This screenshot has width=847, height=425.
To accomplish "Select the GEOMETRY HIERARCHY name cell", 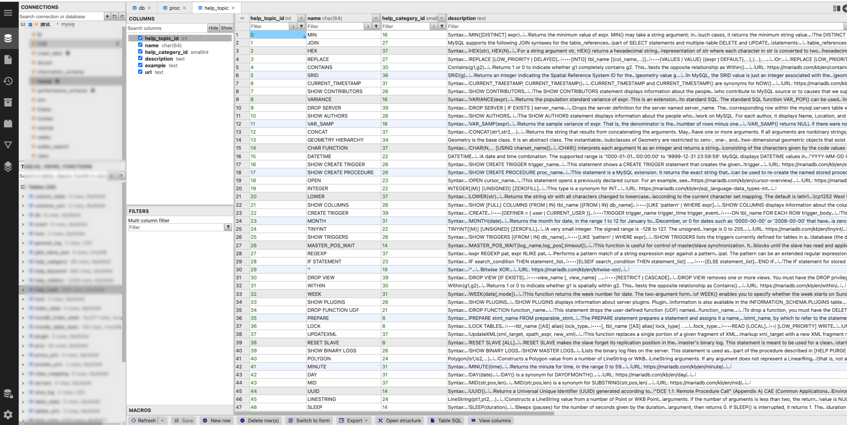I will click(344, 140).
